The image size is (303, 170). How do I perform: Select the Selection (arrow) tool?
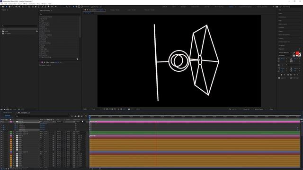pyautogui.click(x=6, y=7)
